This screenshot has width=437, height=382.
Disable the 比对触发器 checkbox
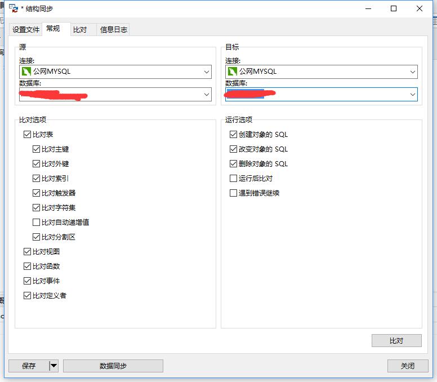(37, 193)
